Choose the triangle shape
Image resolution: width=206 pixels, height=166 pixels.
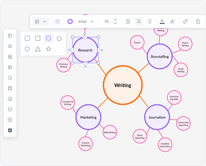point(38,49)
